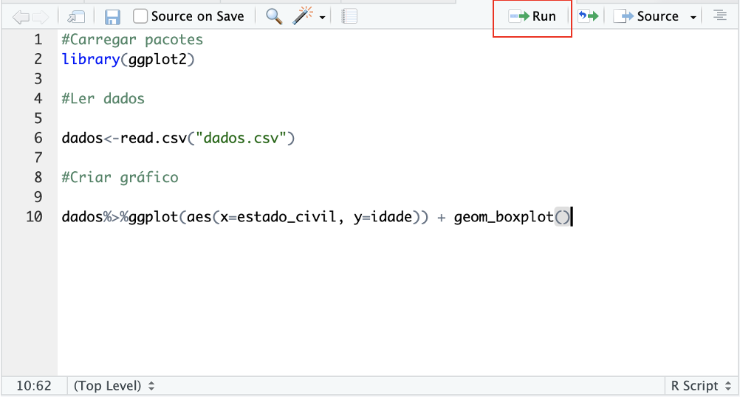This screenshot has width=740, height=397.
Task: Enable the Source on Save checkbox
Action: point(140,16)
